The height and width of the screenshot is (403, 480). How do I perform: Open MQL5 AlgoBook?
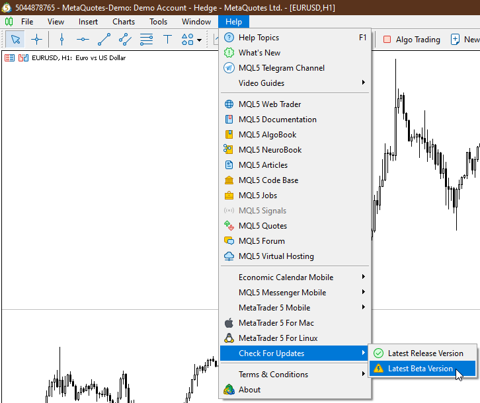[295, 135]
